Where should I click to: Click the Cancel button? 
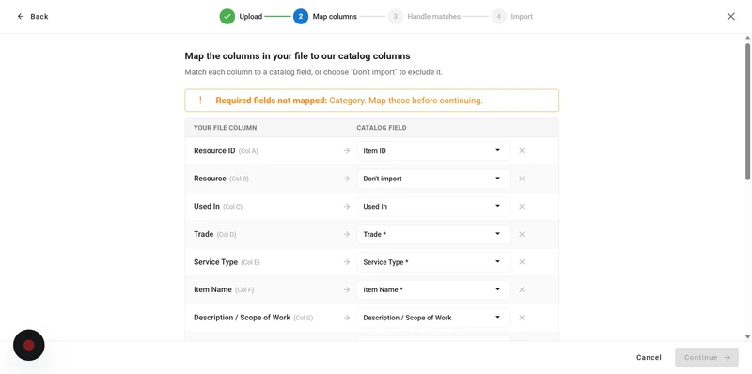pos(649,357)
